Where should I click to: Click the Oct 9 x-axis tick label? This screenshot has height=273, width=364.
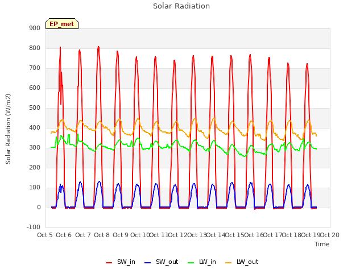pos(121,235)
